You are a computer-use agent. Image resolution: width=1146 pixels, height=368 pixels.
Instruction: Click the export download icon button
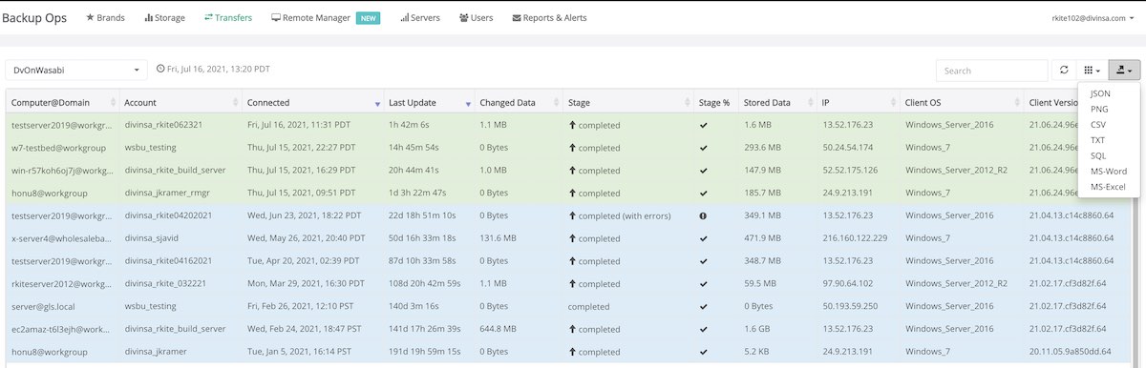1124,71
